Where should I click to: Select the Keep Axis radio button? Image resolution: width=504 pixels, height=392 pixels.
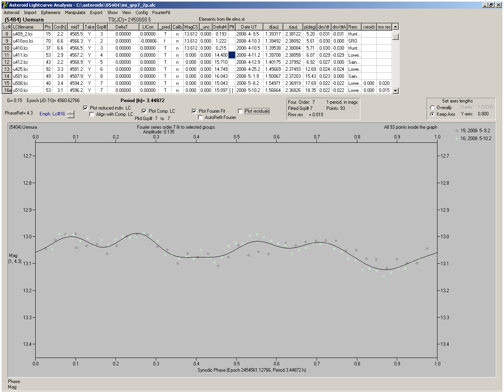point(432,114)
